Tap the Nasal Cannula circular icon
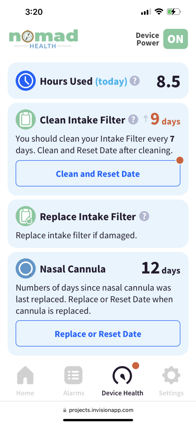This screenshot has width=196, height=425. coord(25,268)
